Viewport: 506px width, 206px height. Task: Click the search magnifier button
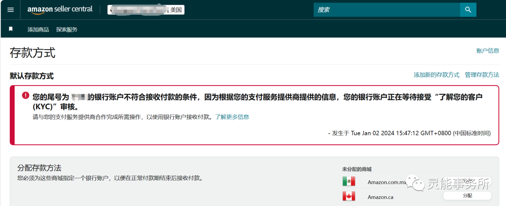point(468,10)
